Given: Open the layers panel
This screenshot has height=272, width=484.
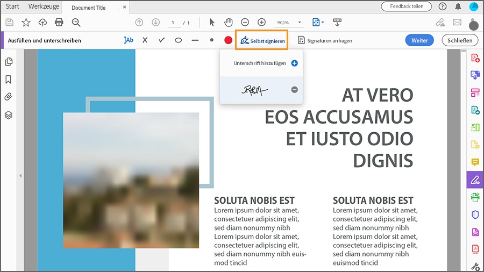Looking at the screenshot, I should [x=9, y=115].
